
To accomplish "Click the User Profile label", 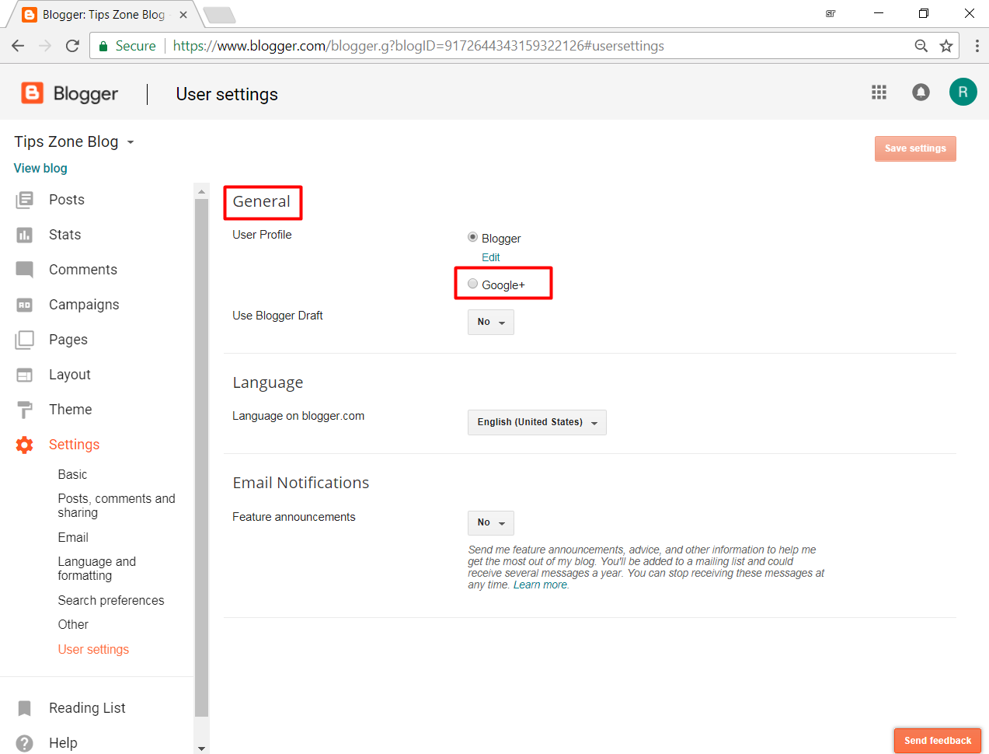I will pos(262,235).
